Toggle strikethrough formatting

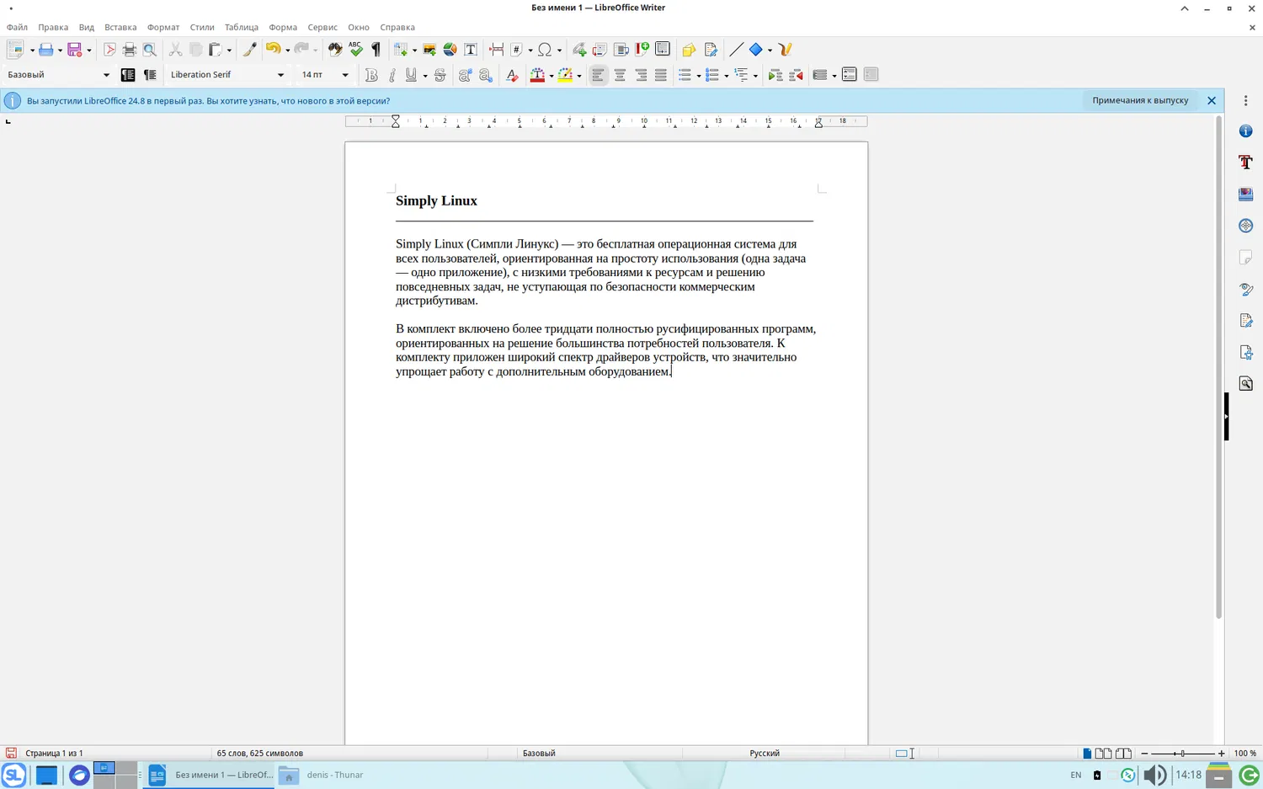440,75
